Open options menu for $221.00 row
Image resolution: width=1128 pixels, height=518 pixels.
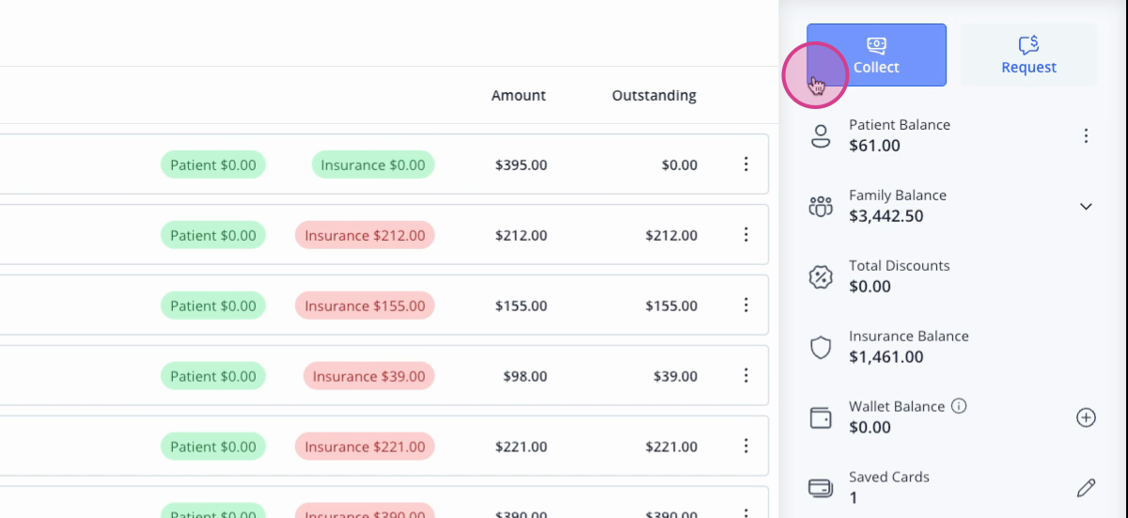click(x=746, y=447)
